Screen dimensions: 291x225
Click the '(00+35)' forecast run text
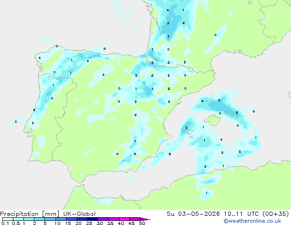(276, 214)
